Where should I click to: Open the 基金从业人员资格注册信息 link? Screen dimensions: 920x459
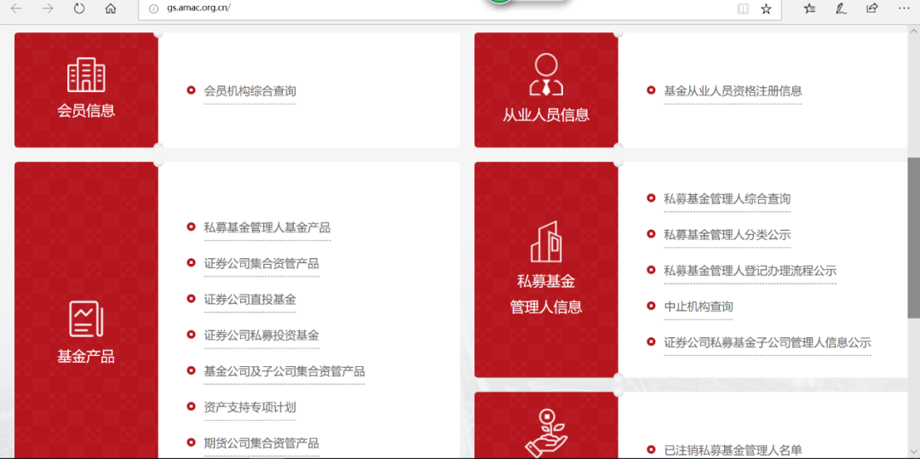(x=733, y=91)
